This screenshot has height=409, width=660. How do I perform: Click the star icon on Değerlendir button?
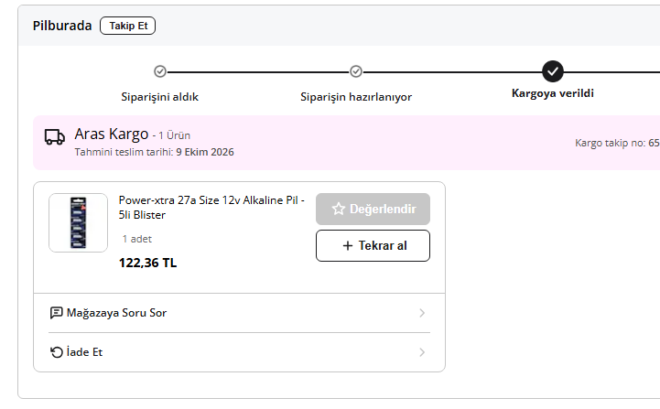click(x=339, y=209)
